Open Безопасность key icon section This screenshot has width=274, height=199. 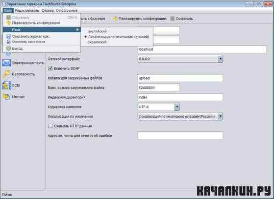point(7,74)
